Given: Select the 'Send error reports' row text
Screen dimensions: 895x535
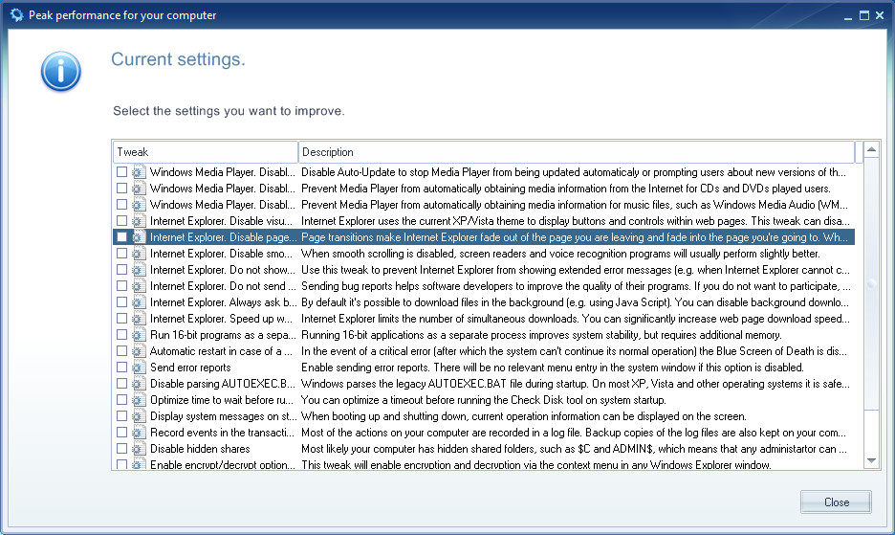Looking at the screenshot, I should [190, 368].
